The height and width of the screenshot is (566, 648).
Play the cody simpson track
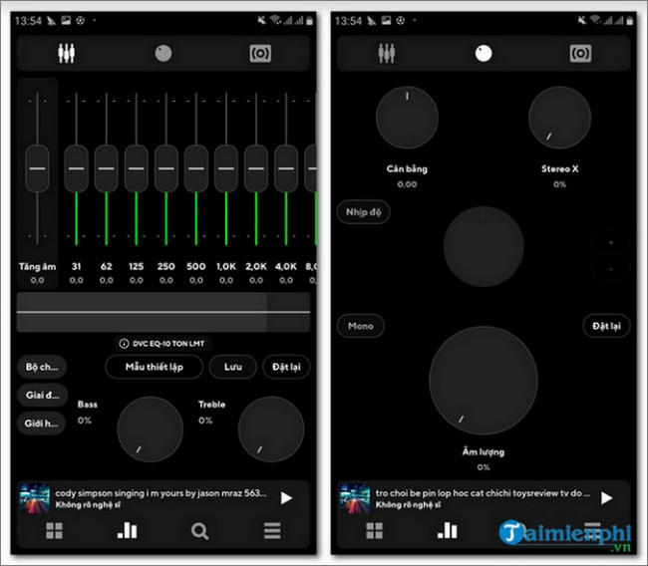(286, 498)
